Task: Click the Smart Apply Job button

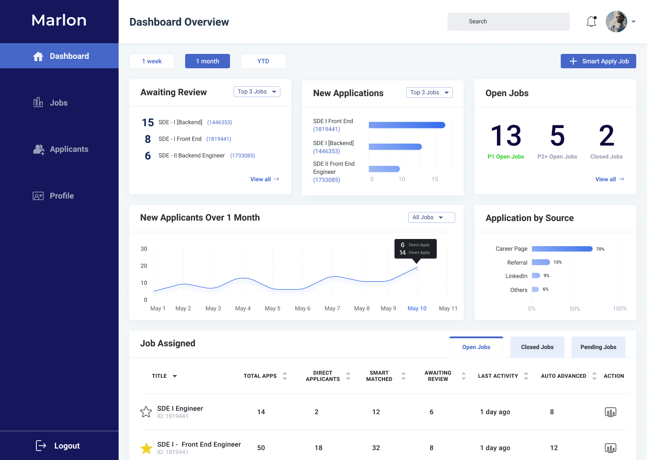Action: [598, 61]
